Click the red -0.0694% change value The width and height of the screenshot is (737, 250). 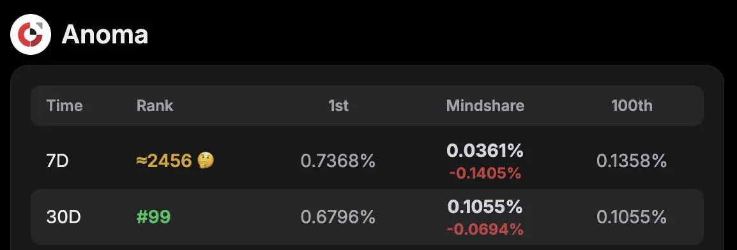485,230
